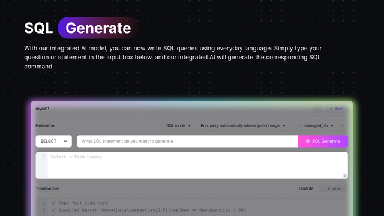Screen dimensions: 384x216
Task: Click the Run button
Action: [x=337, y=109]
